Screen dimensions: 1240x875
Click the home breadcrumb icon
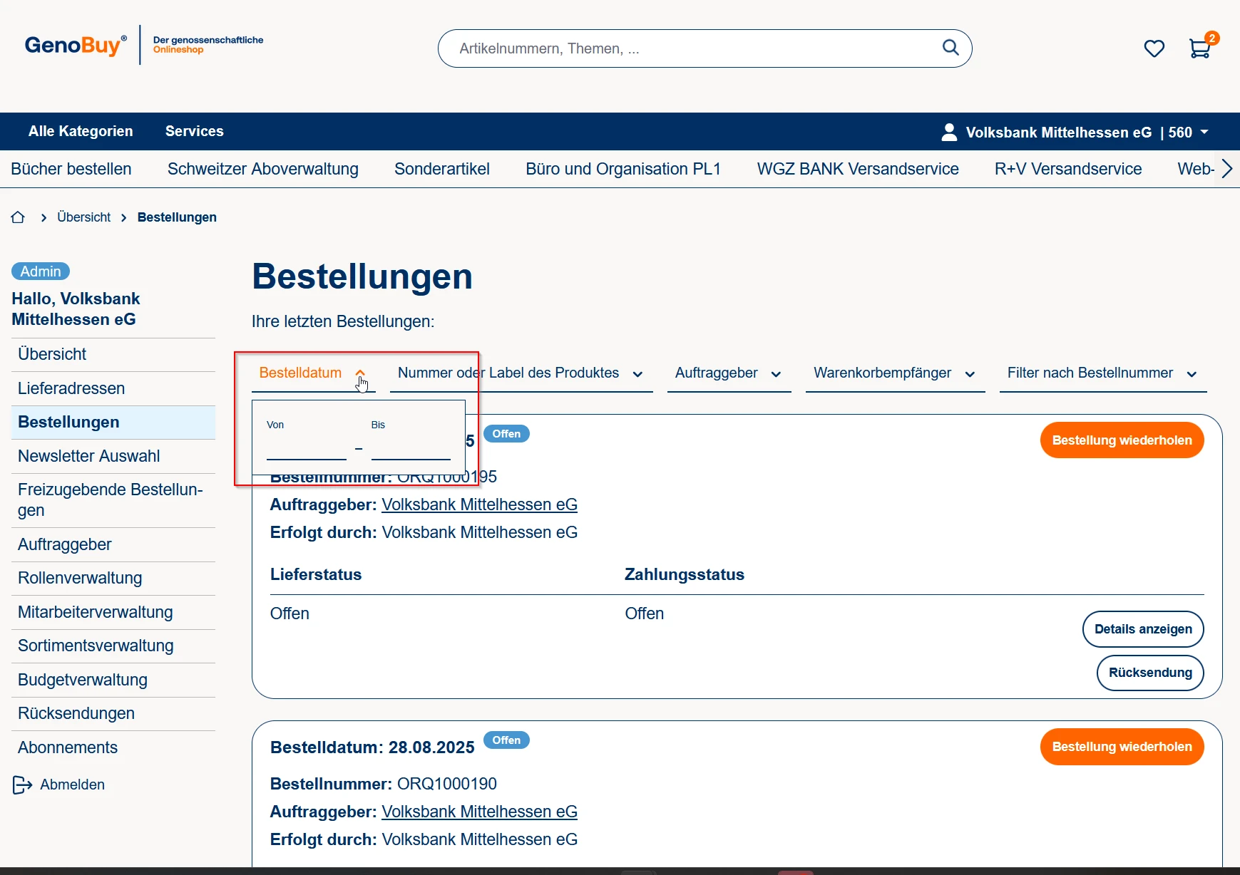(x=18, y=217)
